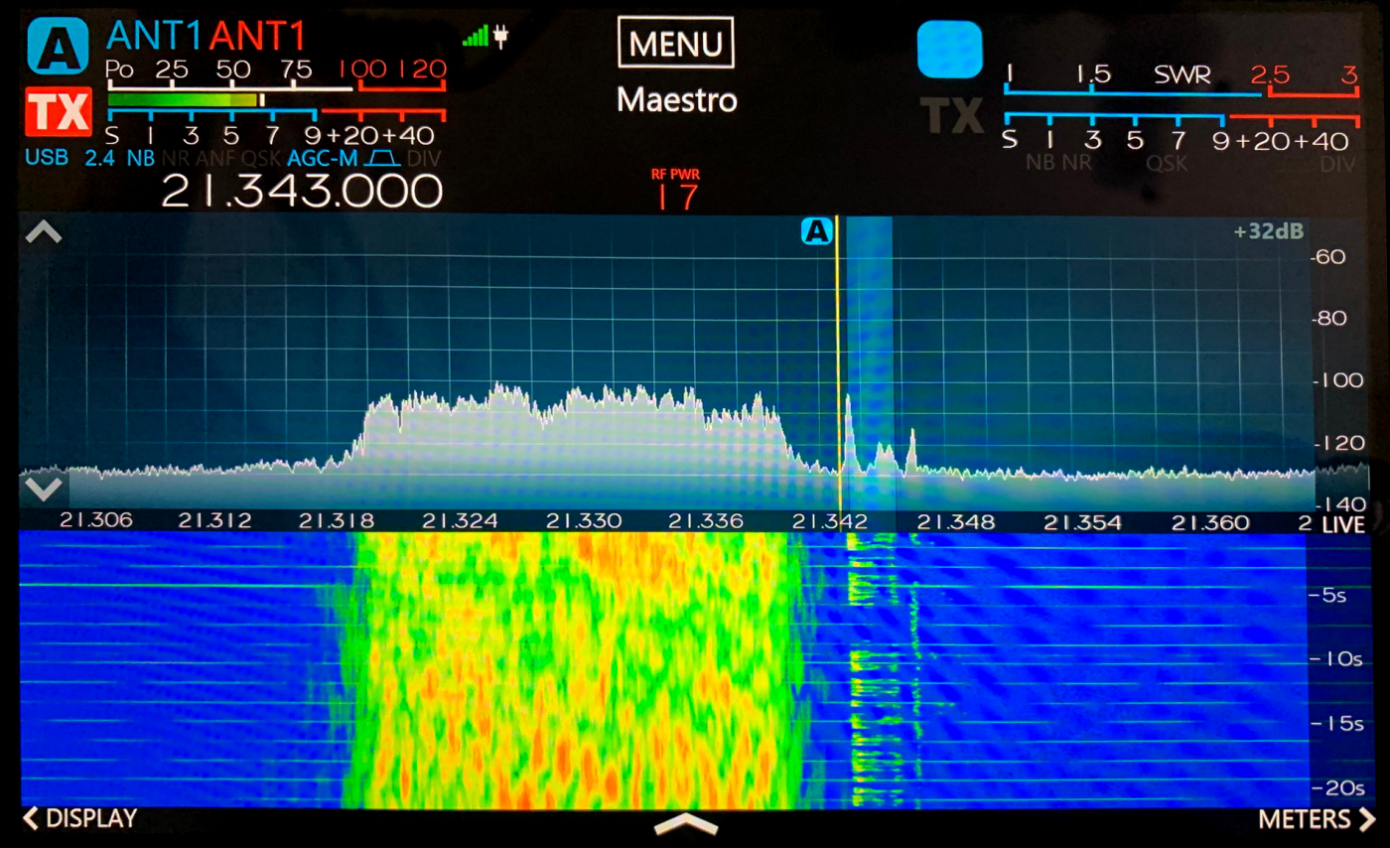Open the USB mode selector
This screenshot has width=1390, height=848.
(x=46, y=158)
